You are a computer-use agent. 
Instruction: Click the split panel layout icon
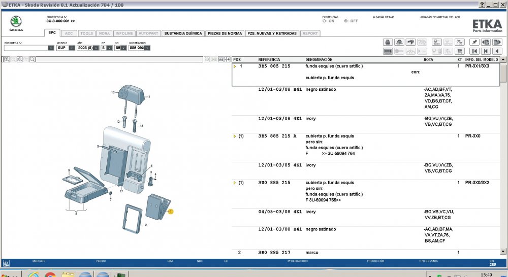[221, 59]
